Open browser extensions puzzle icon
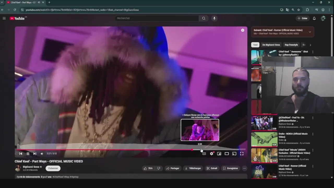 pos(307,10)
